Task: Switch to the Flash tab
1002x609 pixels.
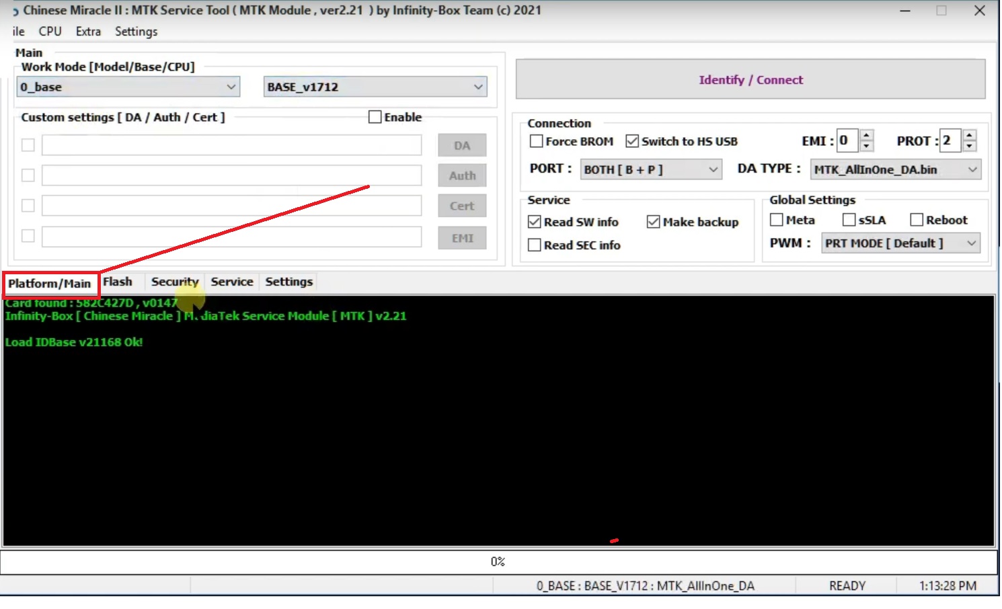Action: tap(118, 282)
